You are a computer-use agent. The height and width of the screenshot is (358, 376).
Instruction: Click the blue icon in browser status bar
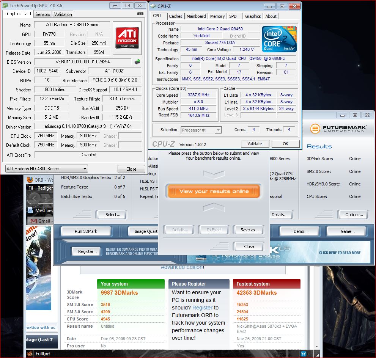[304, 354]
